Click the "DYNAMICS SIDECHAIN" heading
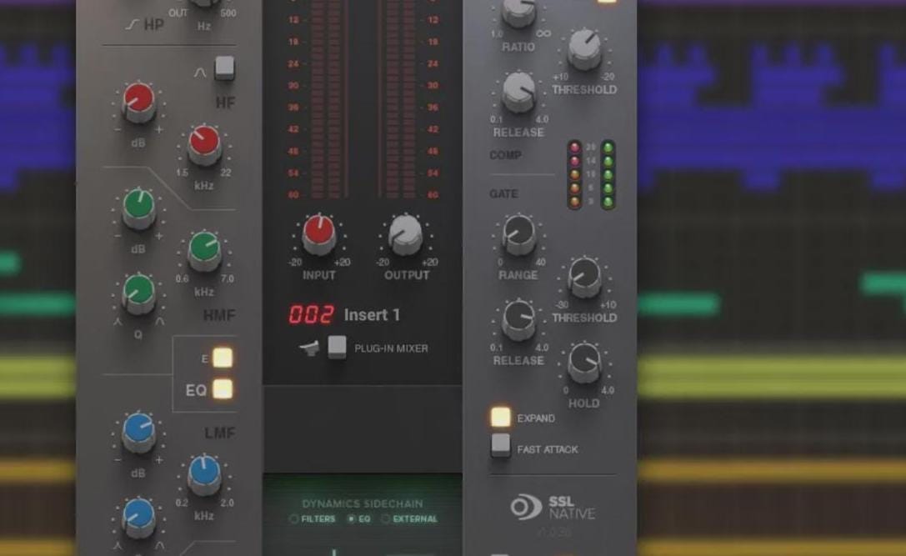Screen dimensions: 906x556 coord(363,504)
